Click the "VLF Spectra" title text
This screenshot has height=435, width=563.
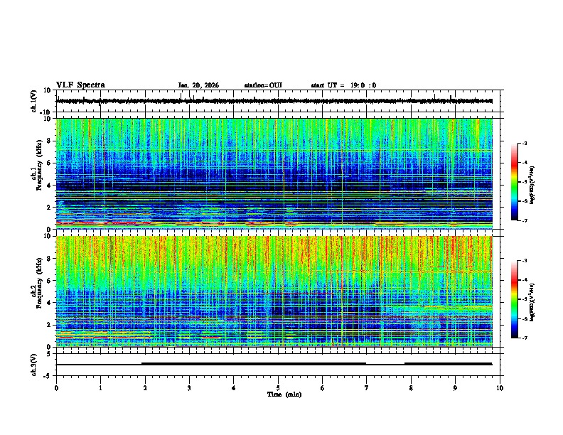click(x=80, y=85)
